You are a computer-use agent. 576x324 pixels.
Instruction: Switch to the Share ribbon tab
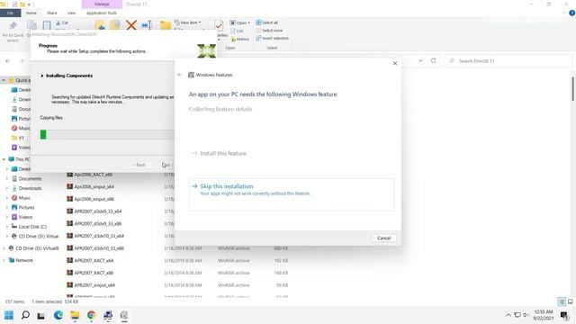52,13
